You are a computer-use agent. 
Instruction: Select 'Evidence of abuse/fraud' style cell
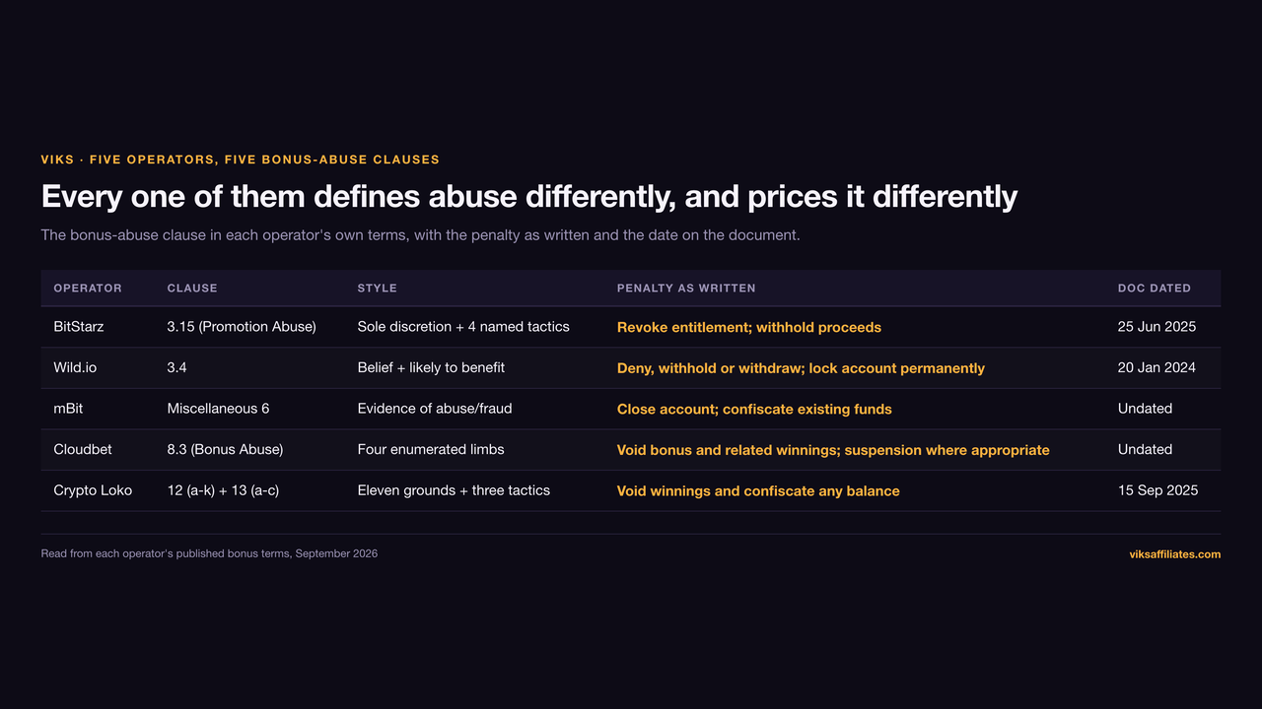tap(435, 409)
